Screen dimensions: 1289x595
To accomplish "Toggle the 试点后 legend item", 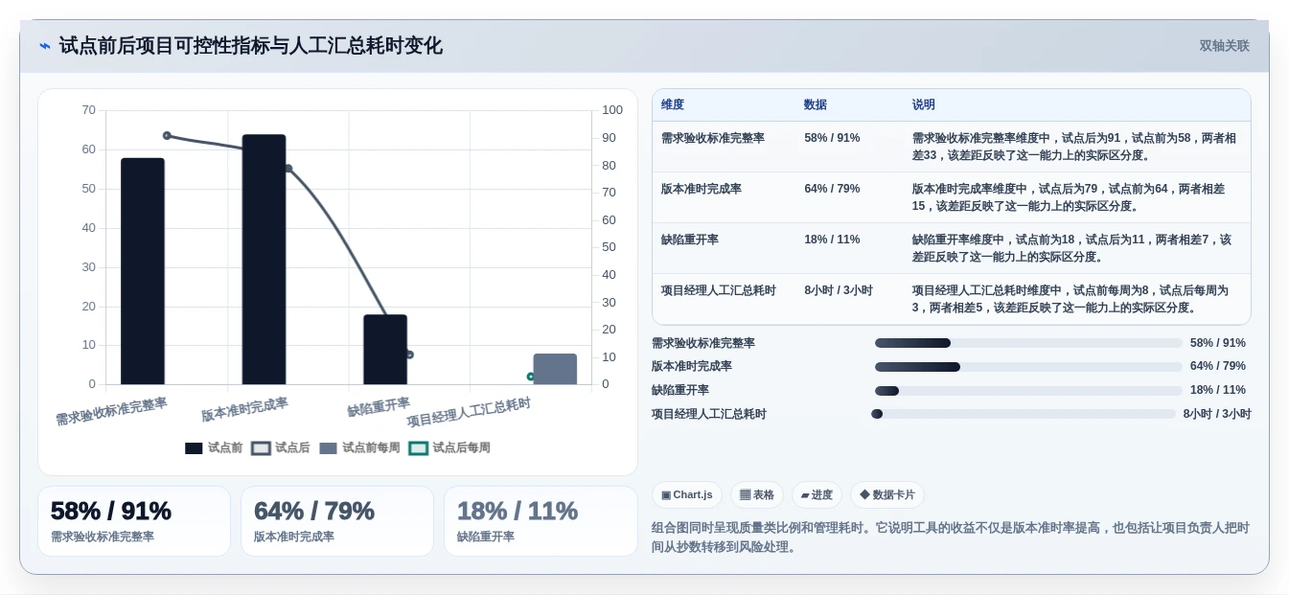I will click(281, 447).
